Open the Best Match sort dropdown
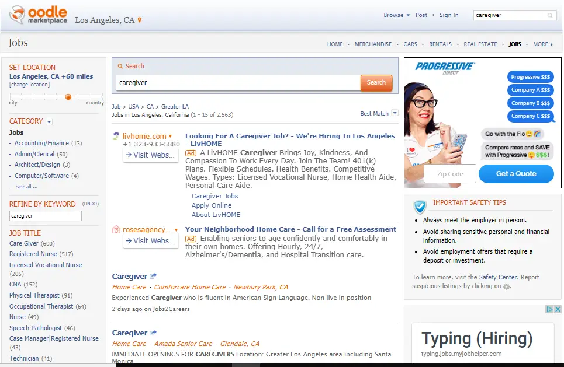The height and width of the screenshot is (367, 564). coord(395,113)
